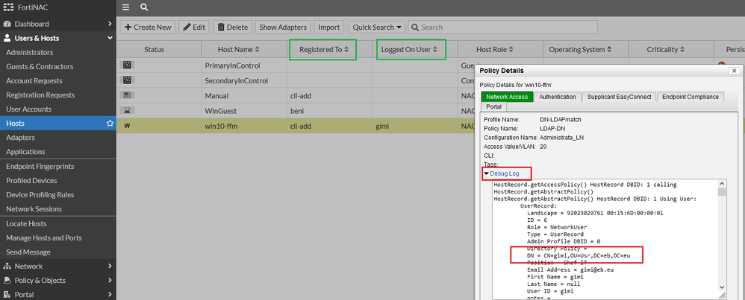Toggle the hamburger menu icon
The width and height of the screenshot is (745, 300).
point(125,7)
